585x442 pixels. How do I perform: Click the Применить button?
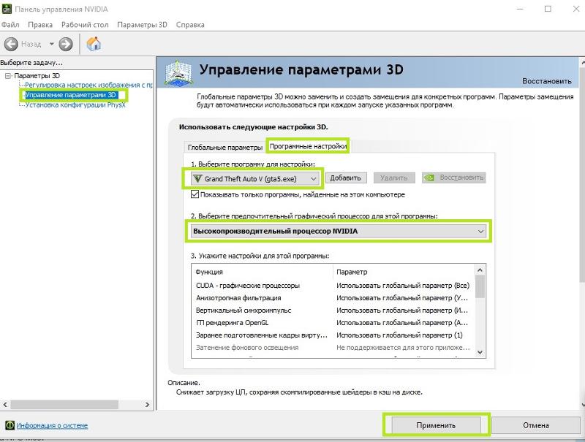436,425
